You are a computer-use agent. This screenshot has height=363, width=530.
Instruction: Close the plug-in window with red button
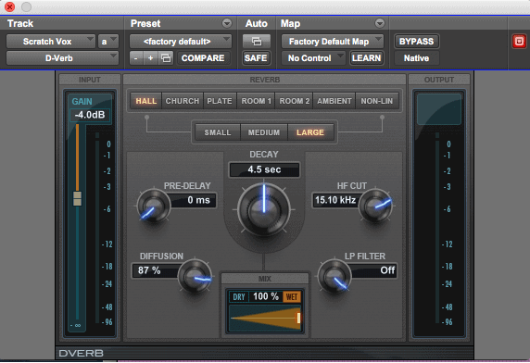10,6
